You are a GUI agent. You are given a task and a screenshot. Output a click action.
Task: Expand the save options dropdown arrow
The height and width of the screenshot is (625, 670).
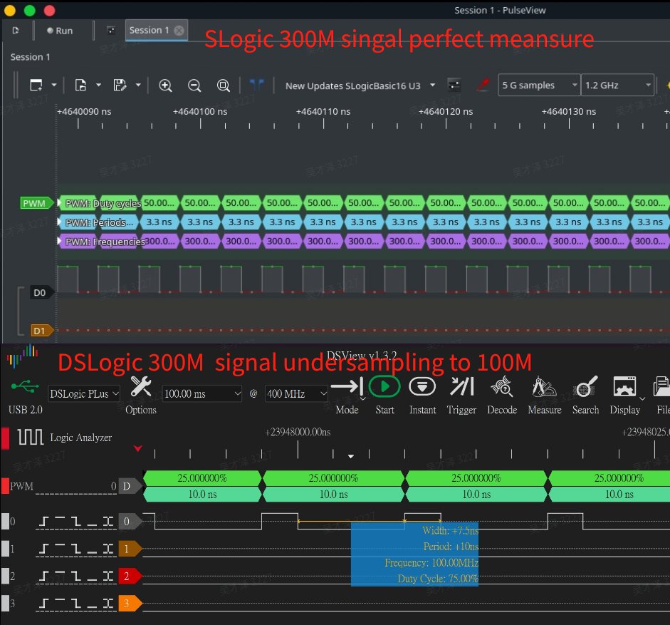pyautogui.click(x=138, y=85)
